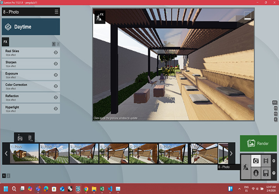Switch to effects page 2 tab
This screenshot has height=194, width=279.
(58, 44)
